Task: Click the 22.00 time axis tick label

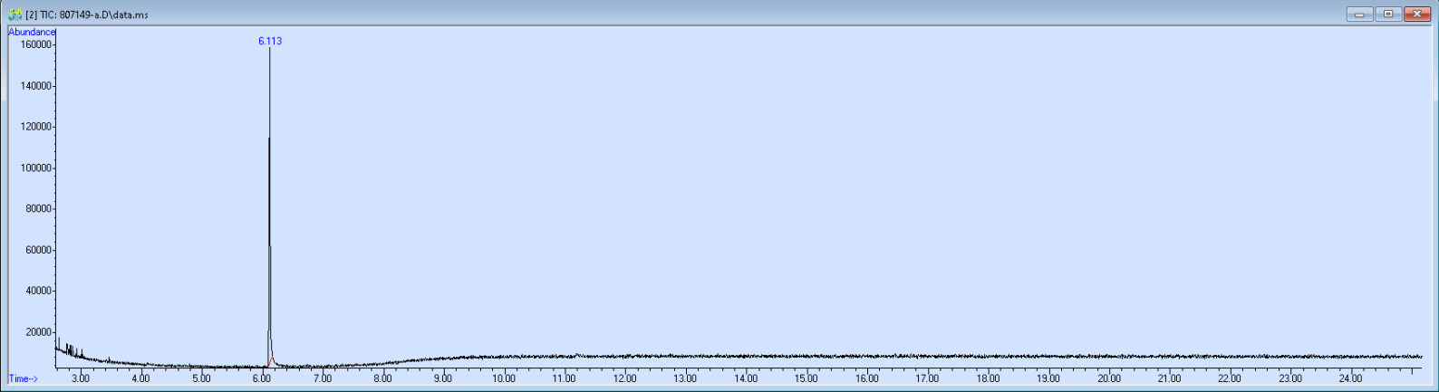Action: point(1230,378)
